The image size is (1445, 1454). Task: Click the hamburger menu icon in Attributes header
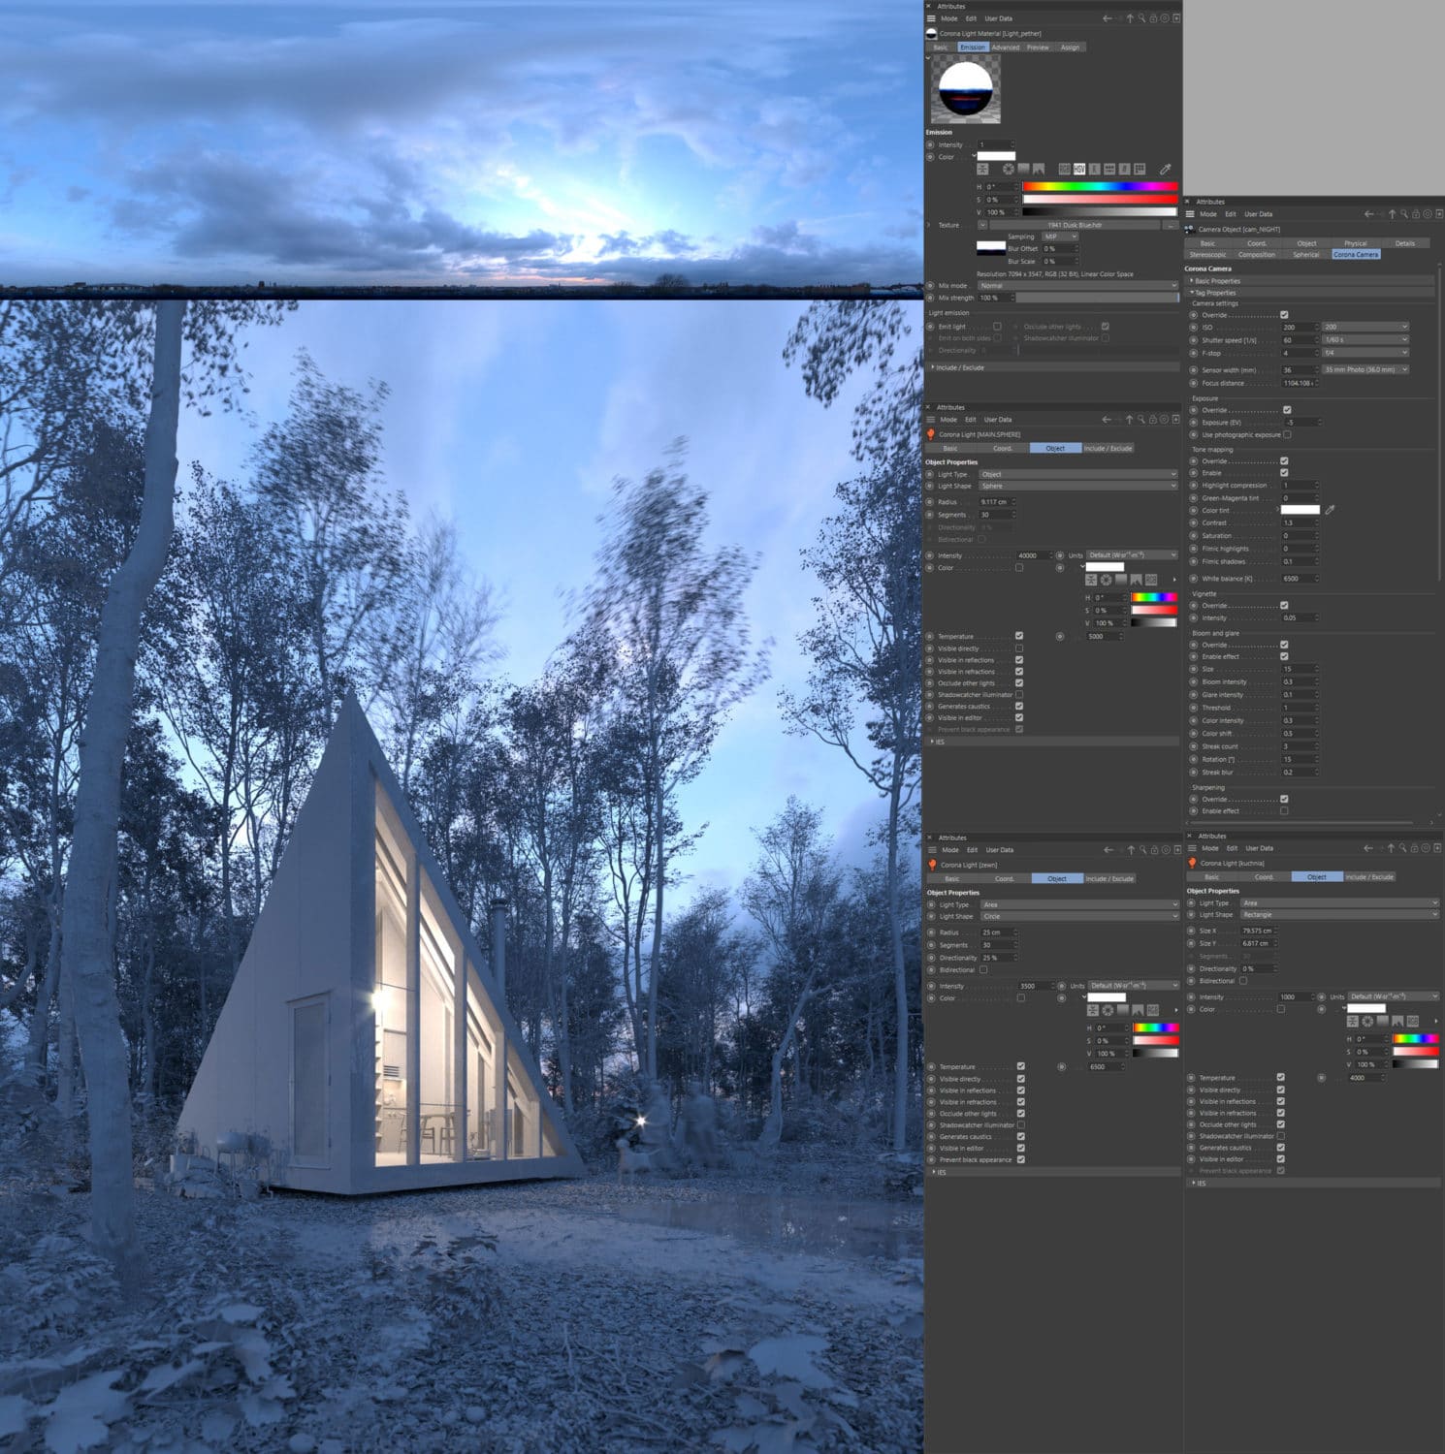(x=933, y=17)
